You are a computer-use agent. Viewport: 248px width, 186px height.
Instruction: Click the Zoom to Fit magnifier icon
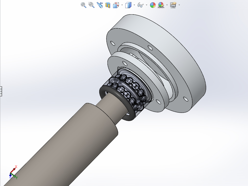click(x=83, y=5)
